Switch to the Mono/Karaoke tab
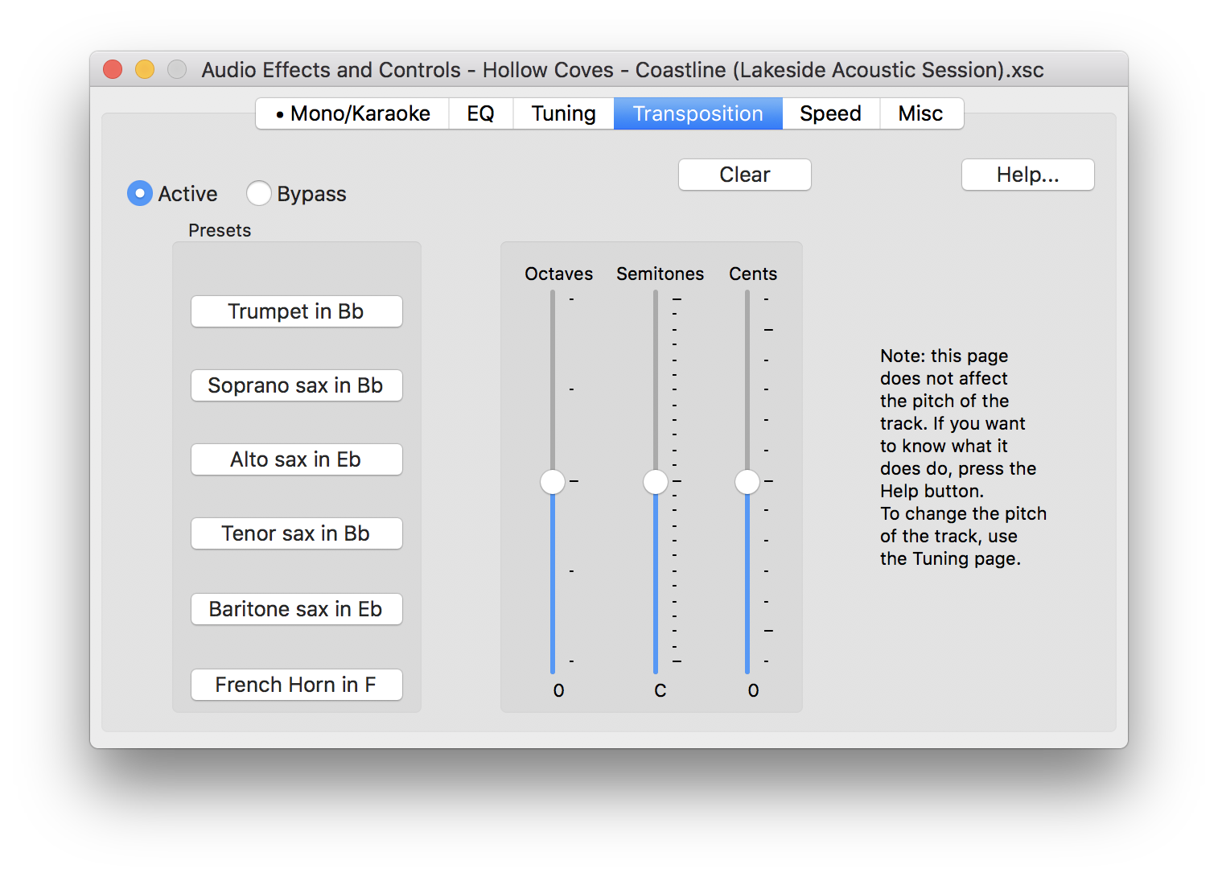 coord(352,113)
